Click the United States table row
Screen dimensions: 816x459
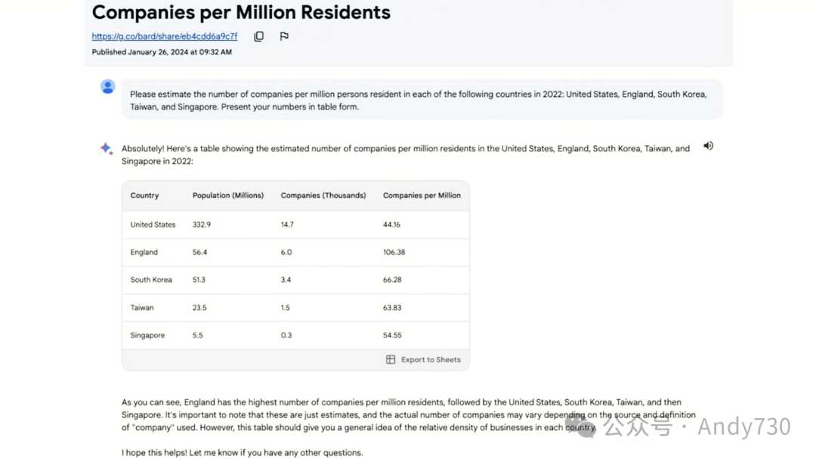295,225
